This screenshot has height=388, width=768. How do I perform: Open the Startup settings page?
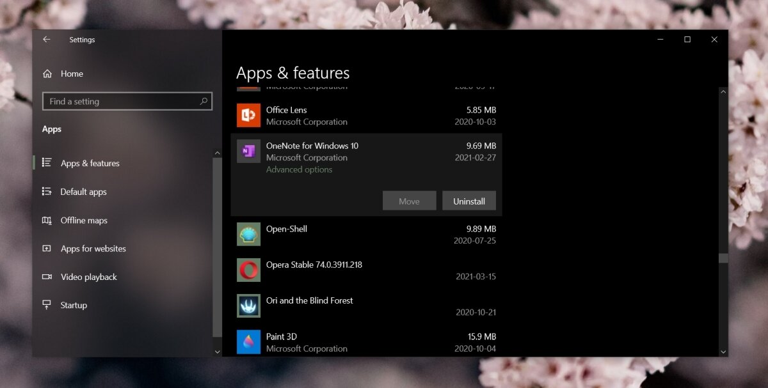74,306
